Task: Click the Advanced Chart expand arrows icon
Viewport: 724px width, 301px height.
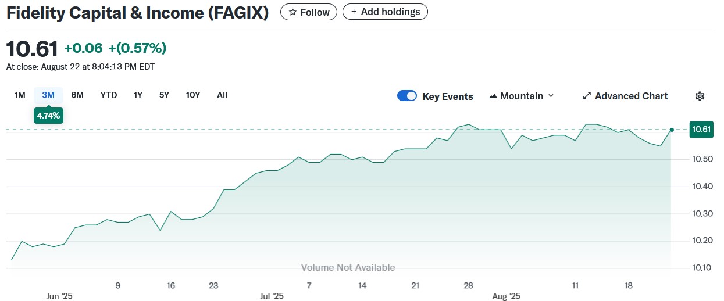Action: tap(587, 96)
